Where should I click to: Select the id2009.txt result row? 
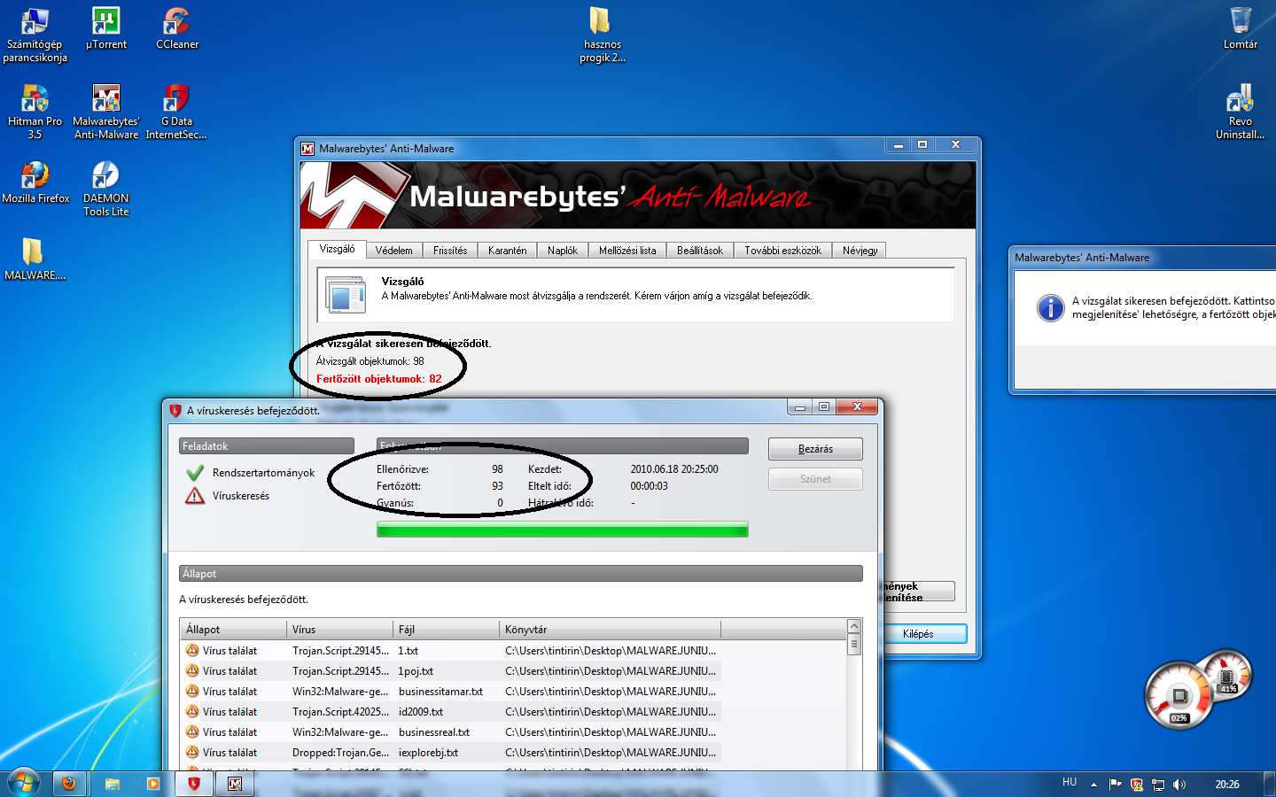(451, 712)
